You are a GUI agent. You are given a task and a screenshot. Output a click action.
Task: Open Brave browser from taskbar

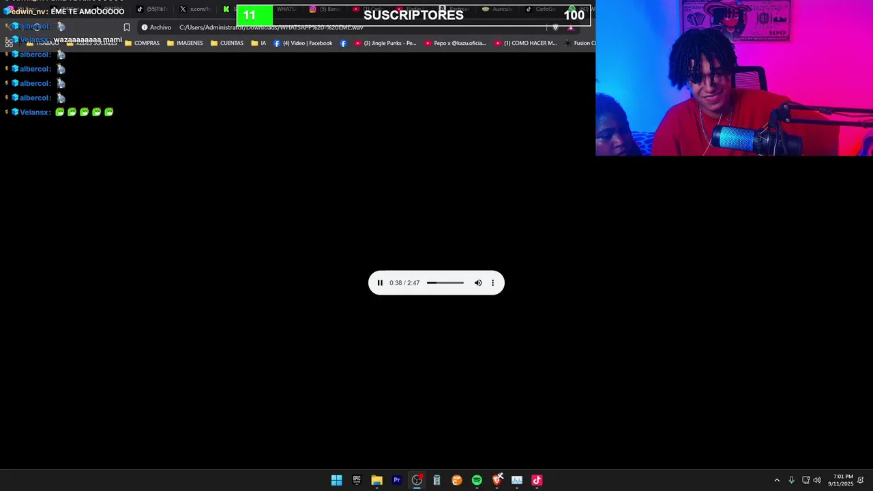tap(497, 480)
